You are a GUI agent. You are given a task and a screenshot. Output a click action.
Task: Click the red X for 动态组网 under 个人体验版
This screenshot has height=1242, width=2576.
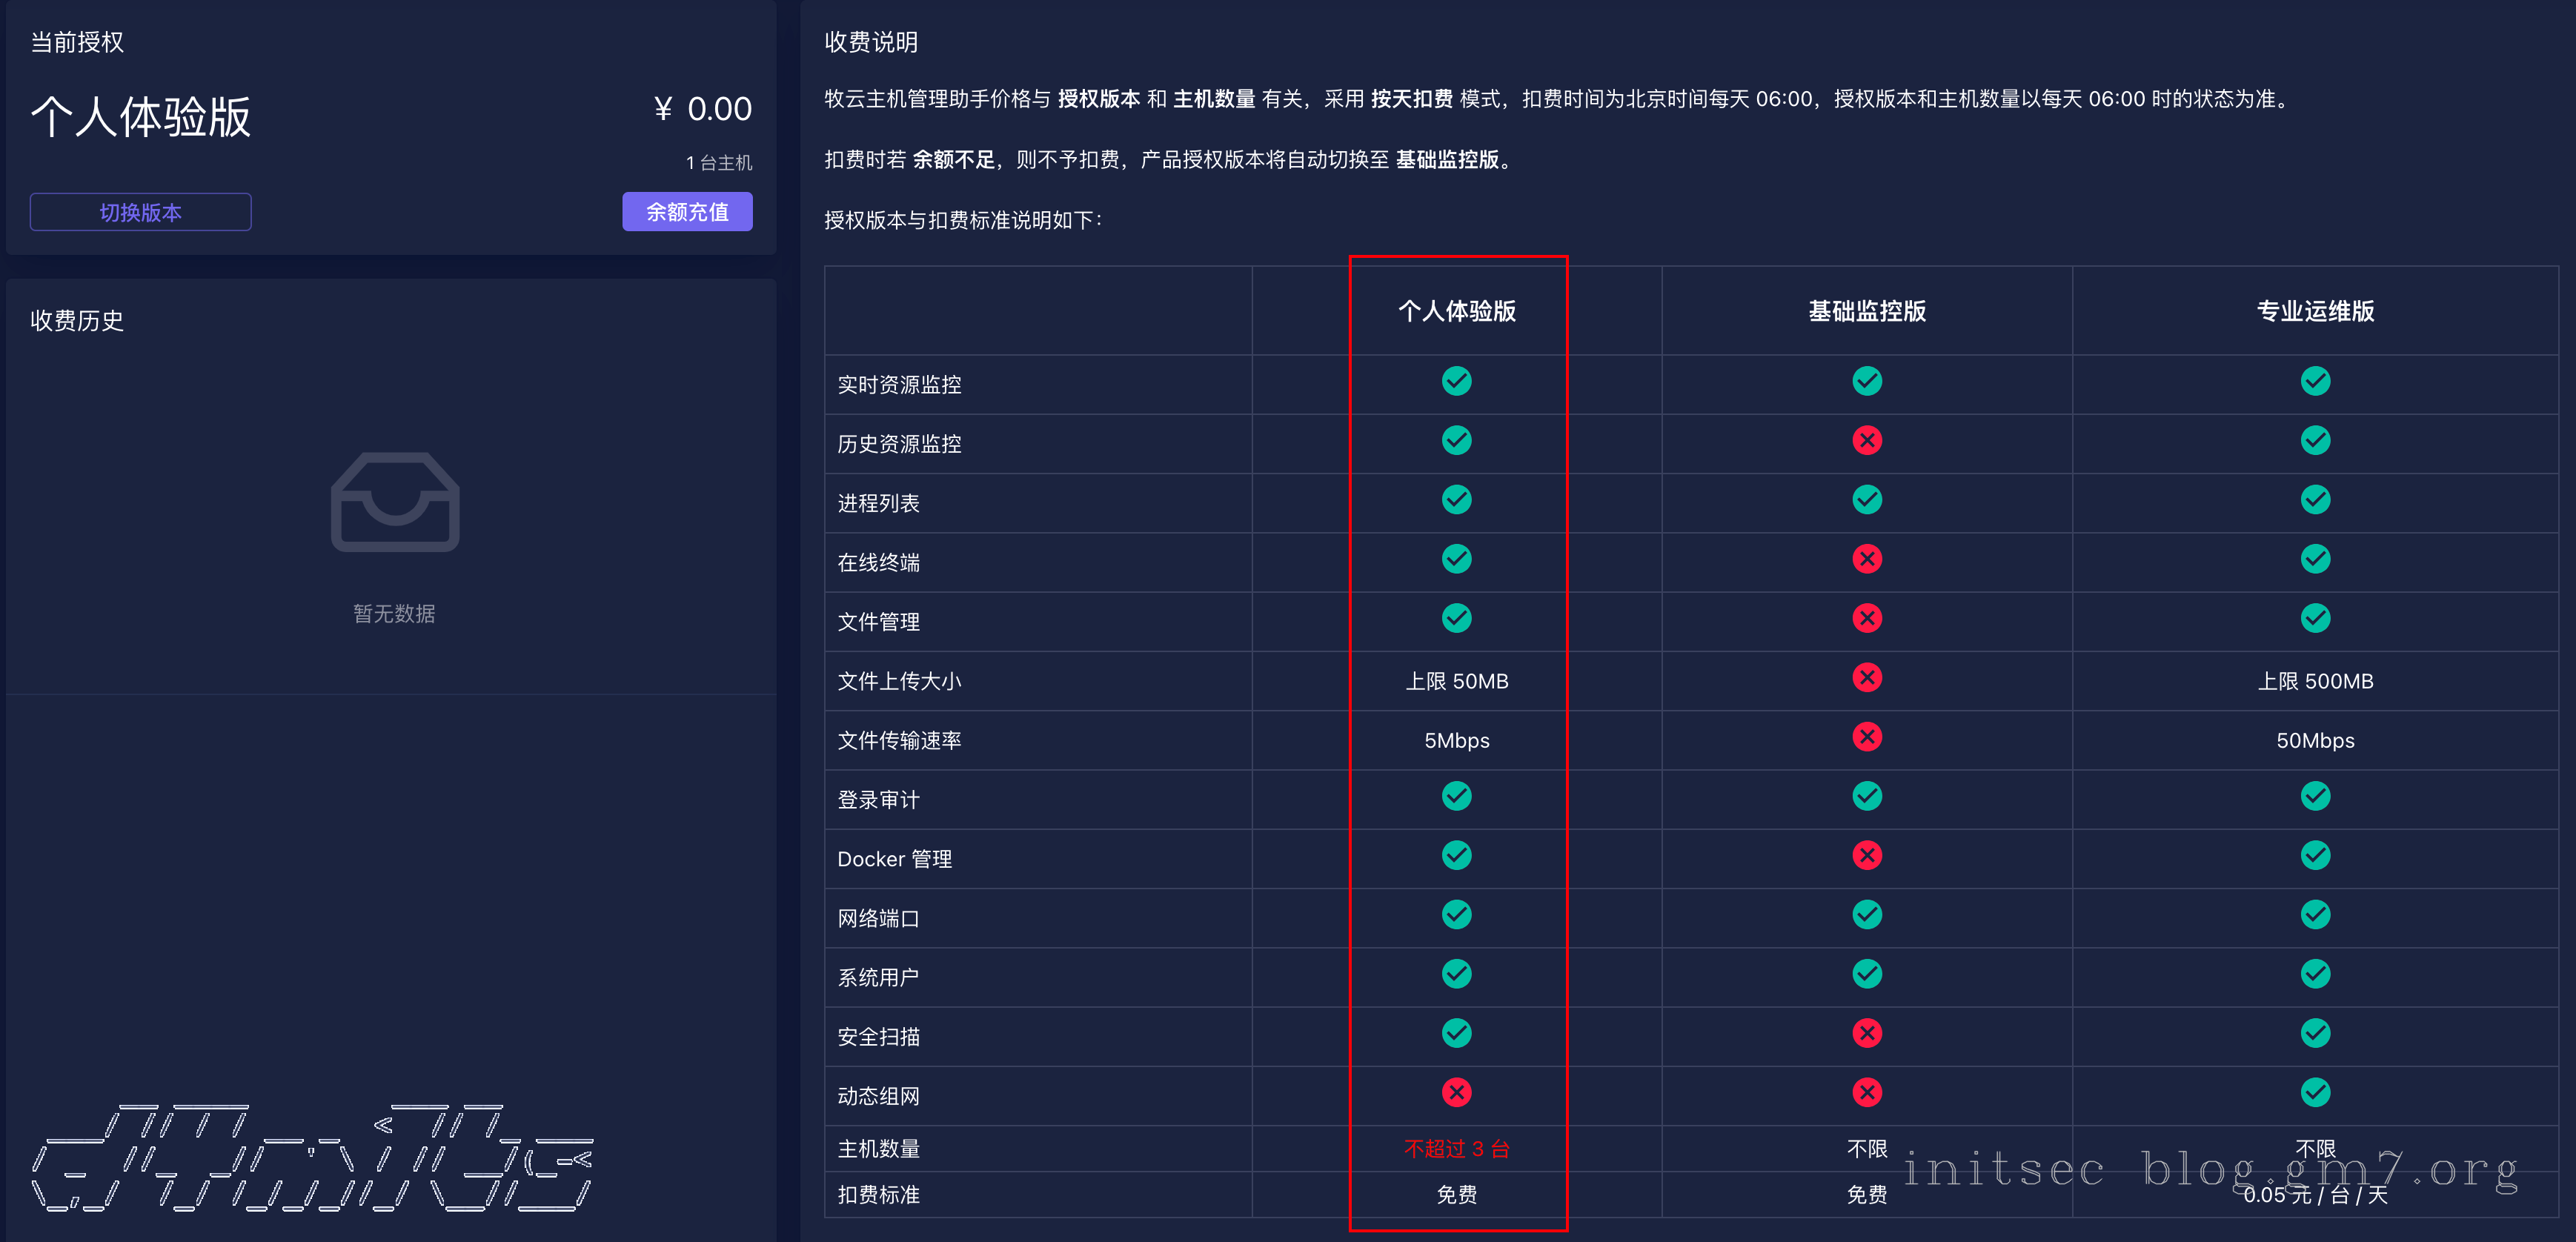[1457, 1092]
